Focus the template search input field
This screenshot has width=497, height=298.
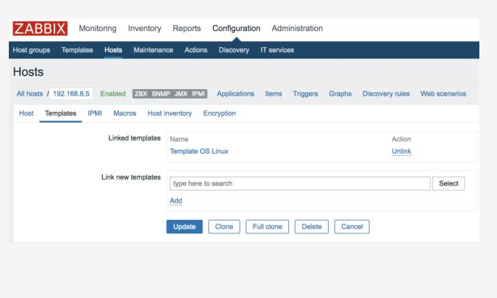(300, 183)
